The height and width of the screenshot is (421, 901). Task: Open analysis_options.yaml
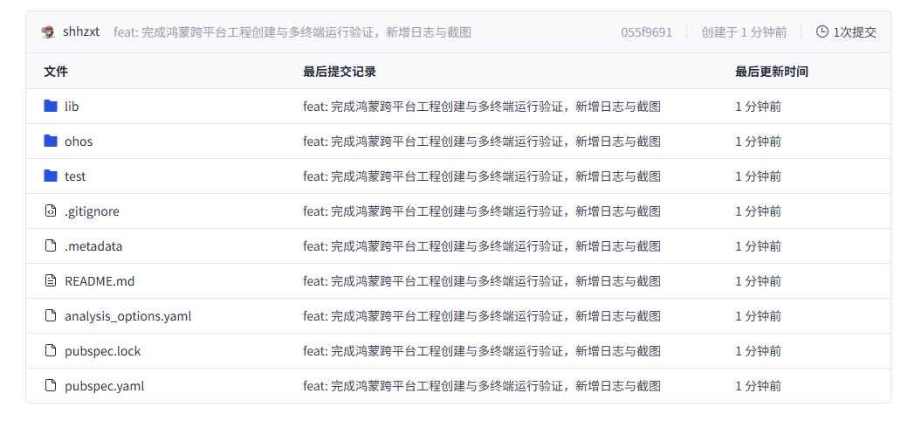click(128, 316)
